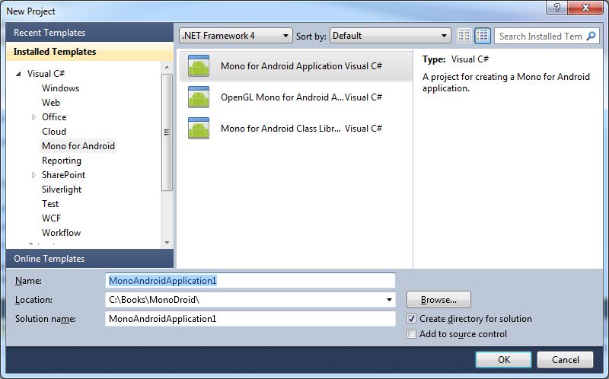Switch to medium icons list view
The image size is (609, 379).
tap(483, 36)
